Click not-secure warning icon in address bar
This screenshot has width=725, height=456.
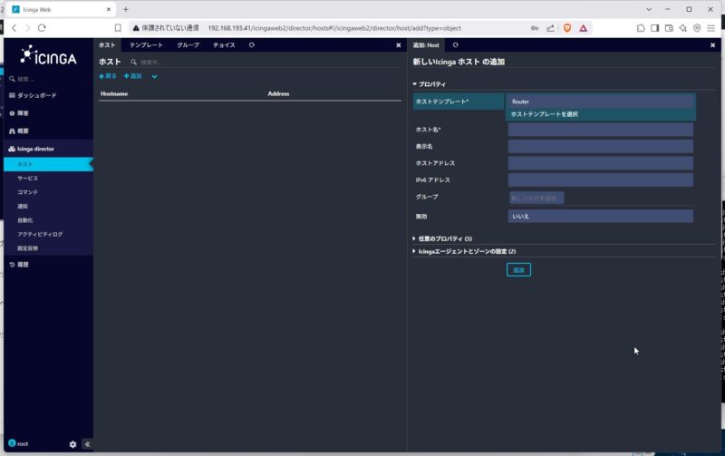point(136,28)
